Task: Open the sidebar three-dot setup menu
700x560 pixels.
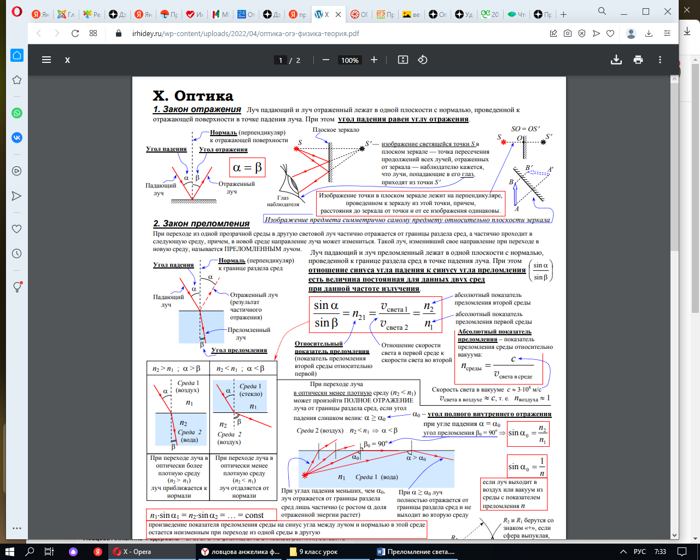Action: coord(17,528)
